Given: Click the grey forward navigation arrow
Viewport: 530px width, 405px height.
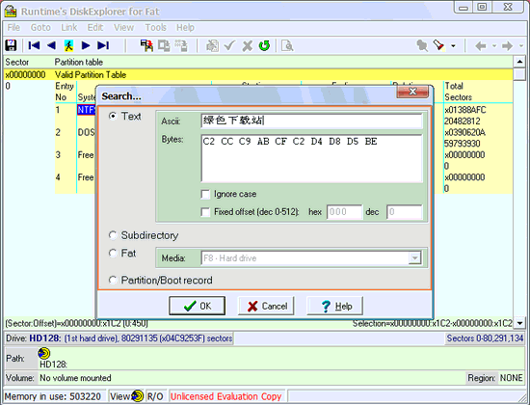Looking at the screenshot, I should (507, 45).
